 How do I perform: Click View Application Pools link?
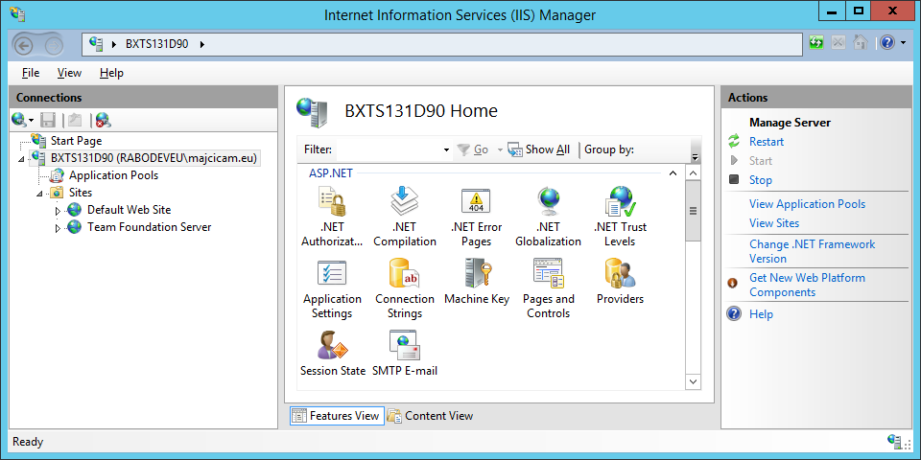pos(807,204)
